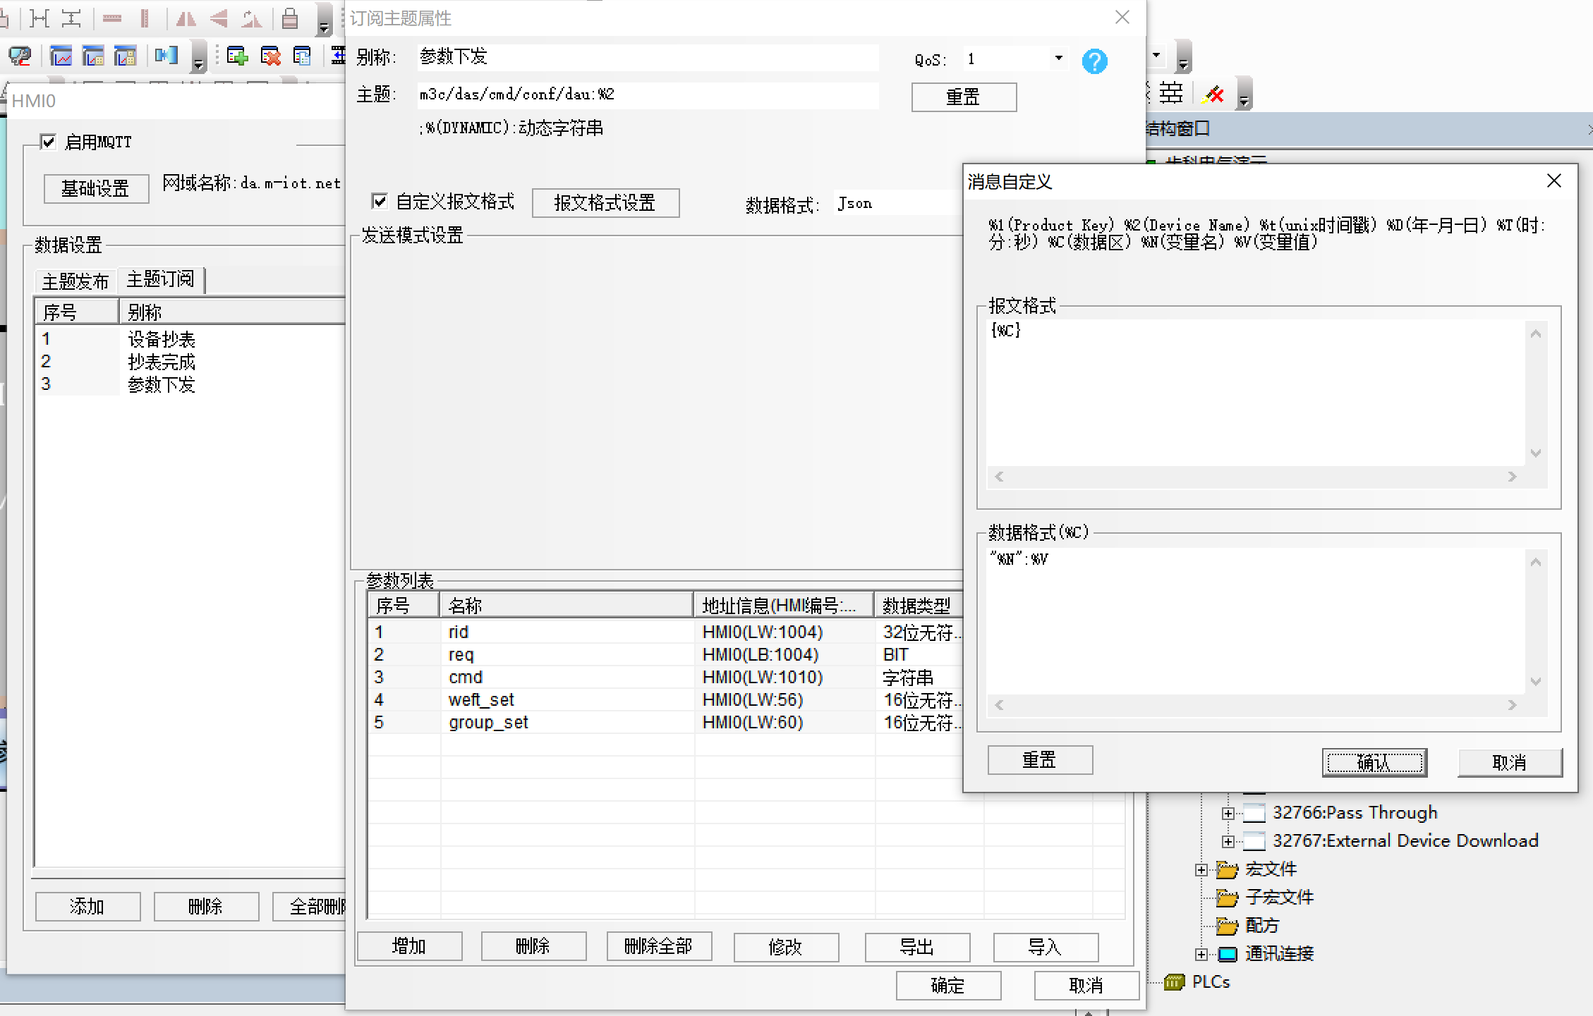Select the 设备抄表 subscription row

[x=190, y=339]
